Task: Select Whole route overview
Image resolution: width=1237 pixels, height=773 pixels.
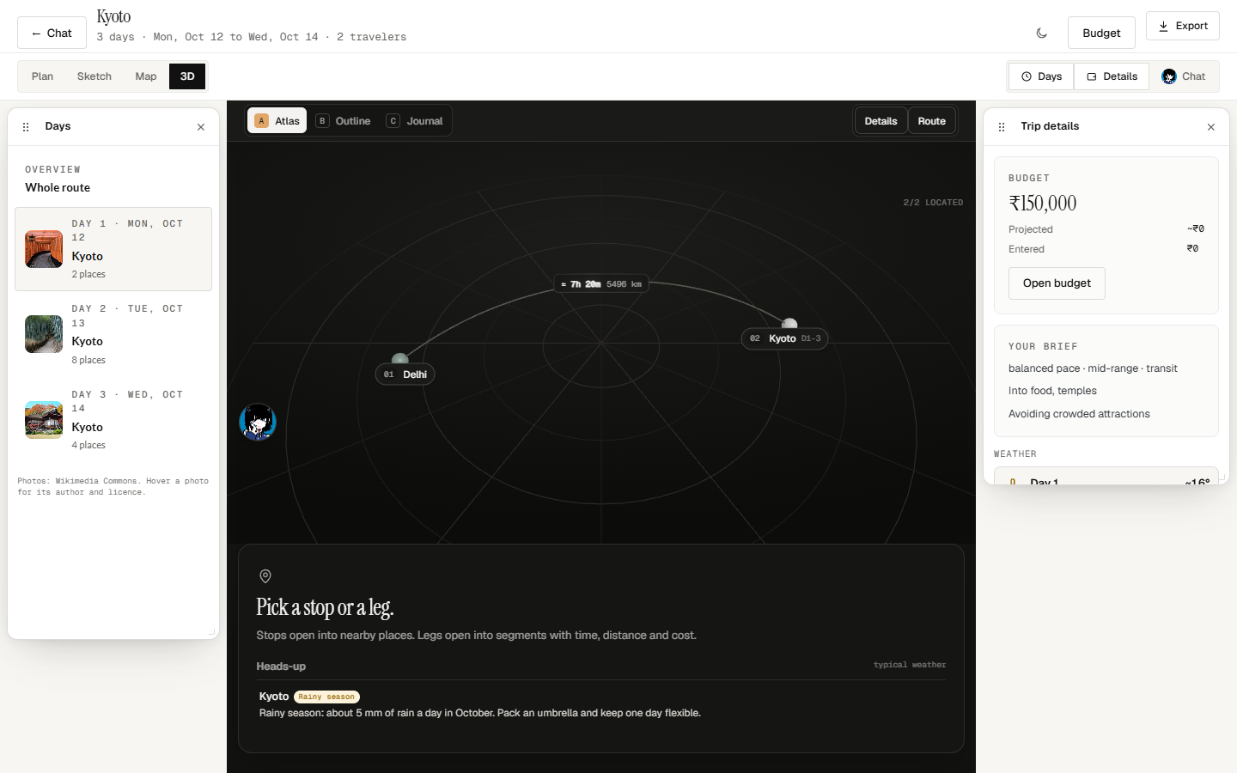Action: coord(113,179)
